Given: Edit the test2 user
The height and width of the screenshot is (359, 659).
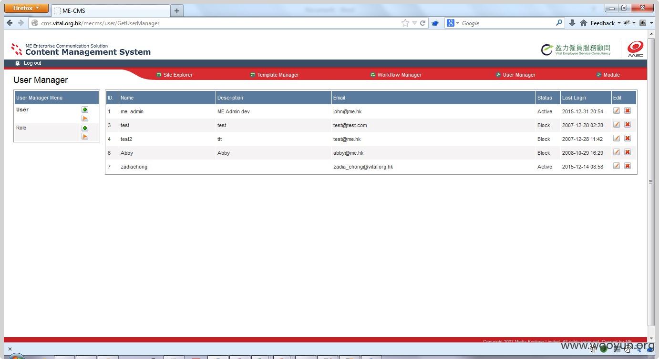Looking at the screenshot, I should click(x=617, y=138).
